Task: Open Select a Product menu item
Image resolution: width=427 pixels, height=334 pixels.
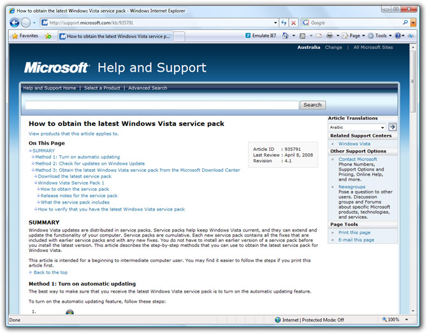Action: [x=102, y=88]
